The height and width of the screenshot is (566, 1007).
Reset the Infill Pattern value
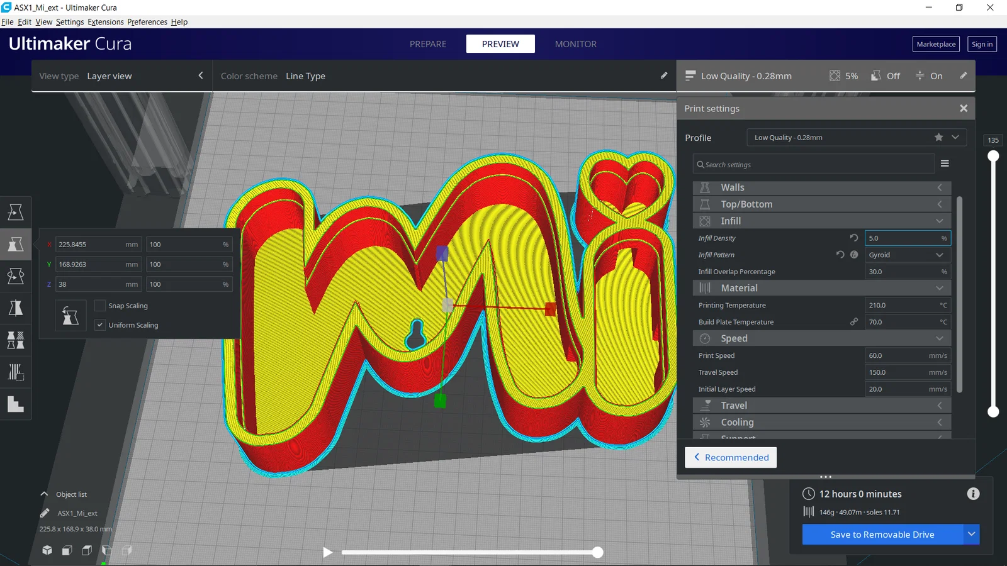[x=840, y=255]
